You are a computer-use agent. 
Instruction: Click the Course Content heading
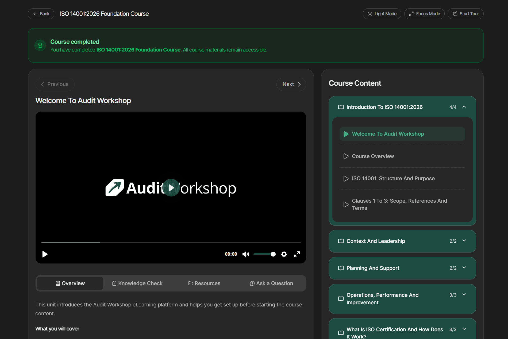[355, 83]
